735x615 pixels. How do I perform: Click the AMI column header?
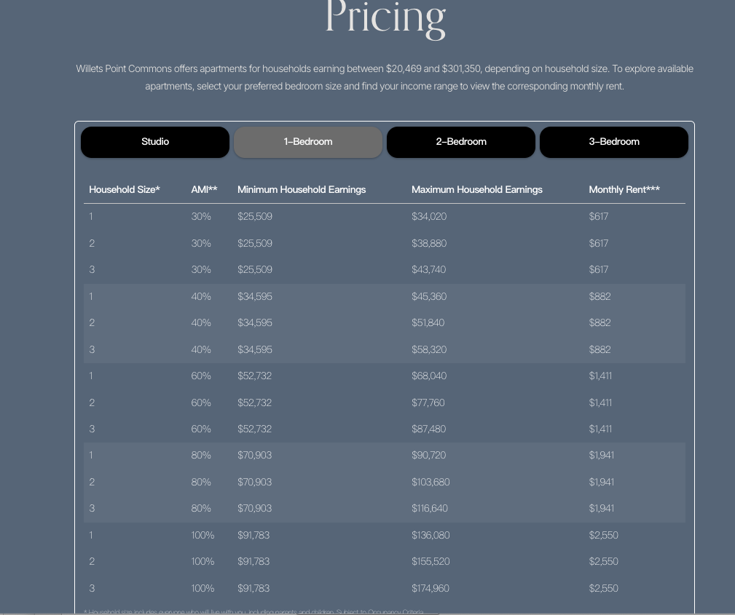[205, 189]
